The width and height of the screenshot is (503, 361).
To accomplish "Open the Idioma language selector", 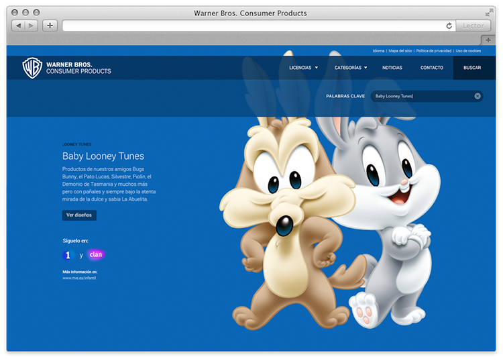I will pyautogui.click(x=379, y=51).
